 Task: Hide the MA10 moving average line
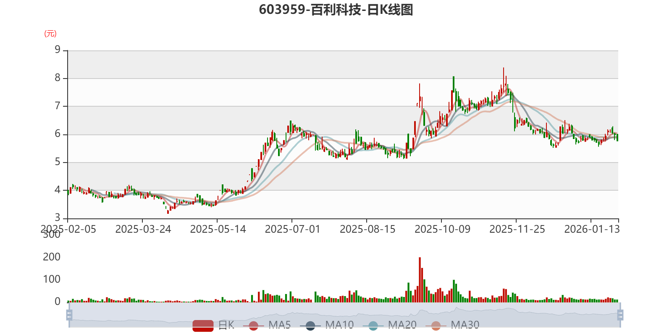tap(327, 325)
